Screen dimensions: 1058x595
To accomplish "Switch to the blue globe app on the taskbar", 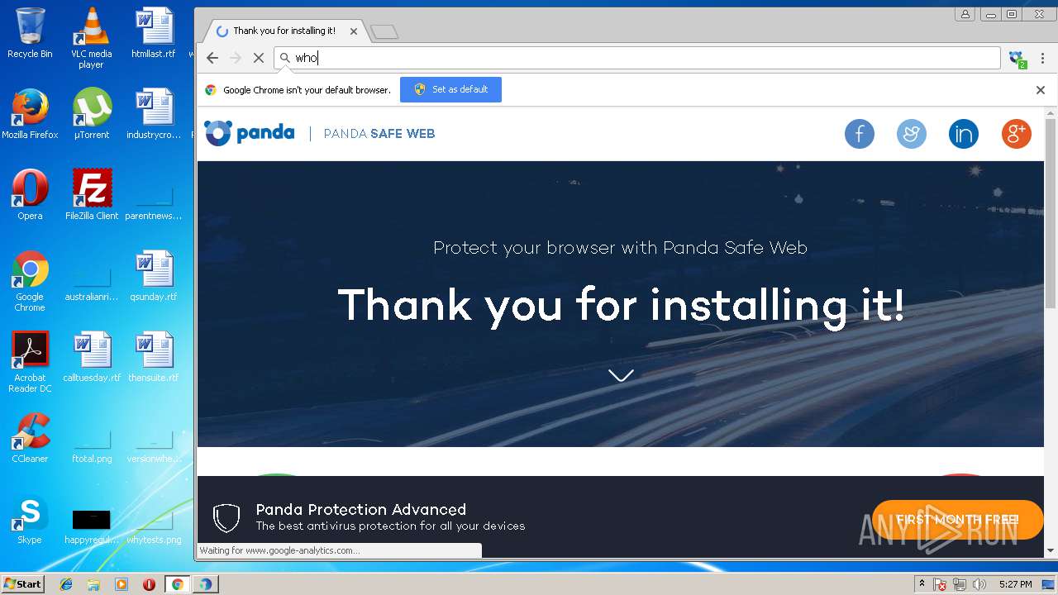I will [205, 584].
